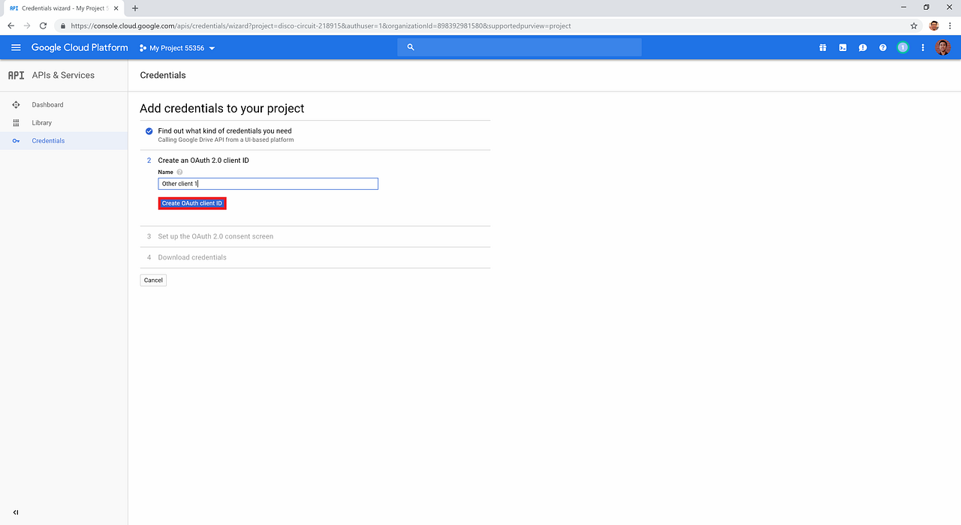Screen dimensions: 961x525
Task: Collapse the left navigation panel
Action: coord(16,512)
